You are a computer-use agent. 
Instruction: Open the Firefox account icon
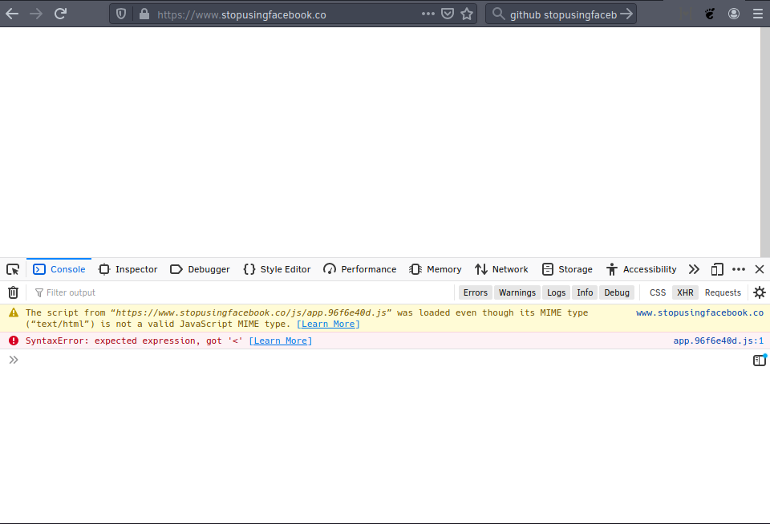(x=734, y=14)
